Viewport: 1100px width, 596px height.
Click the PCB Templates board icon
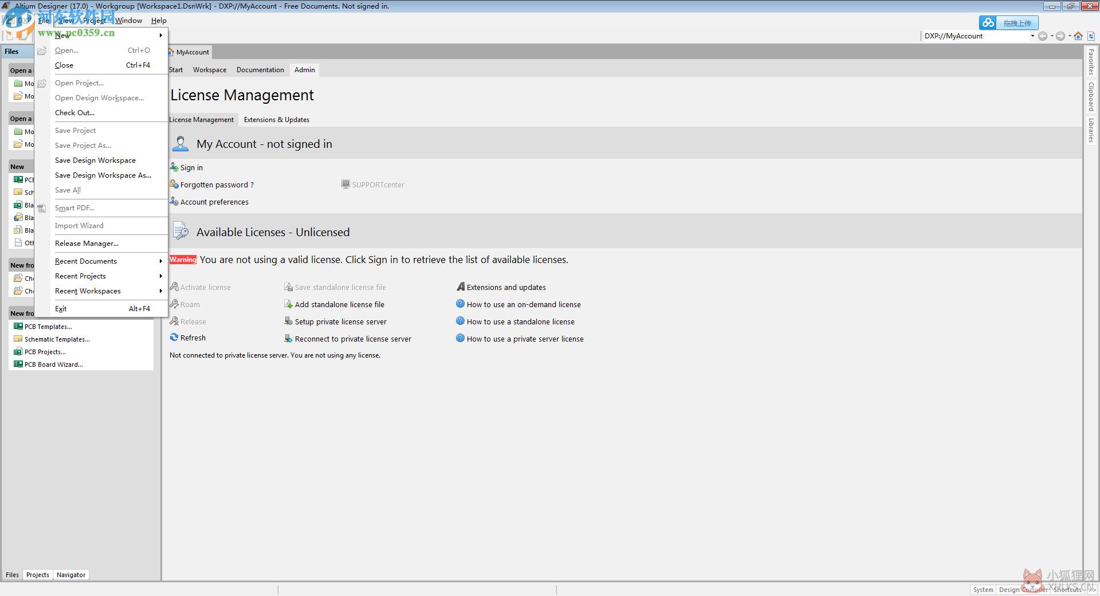coord(18,326)
